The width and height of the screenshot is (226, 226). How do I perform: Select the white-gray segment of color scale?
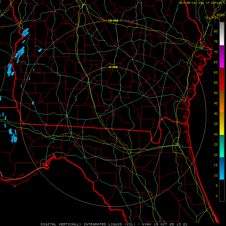coord(222,34)
